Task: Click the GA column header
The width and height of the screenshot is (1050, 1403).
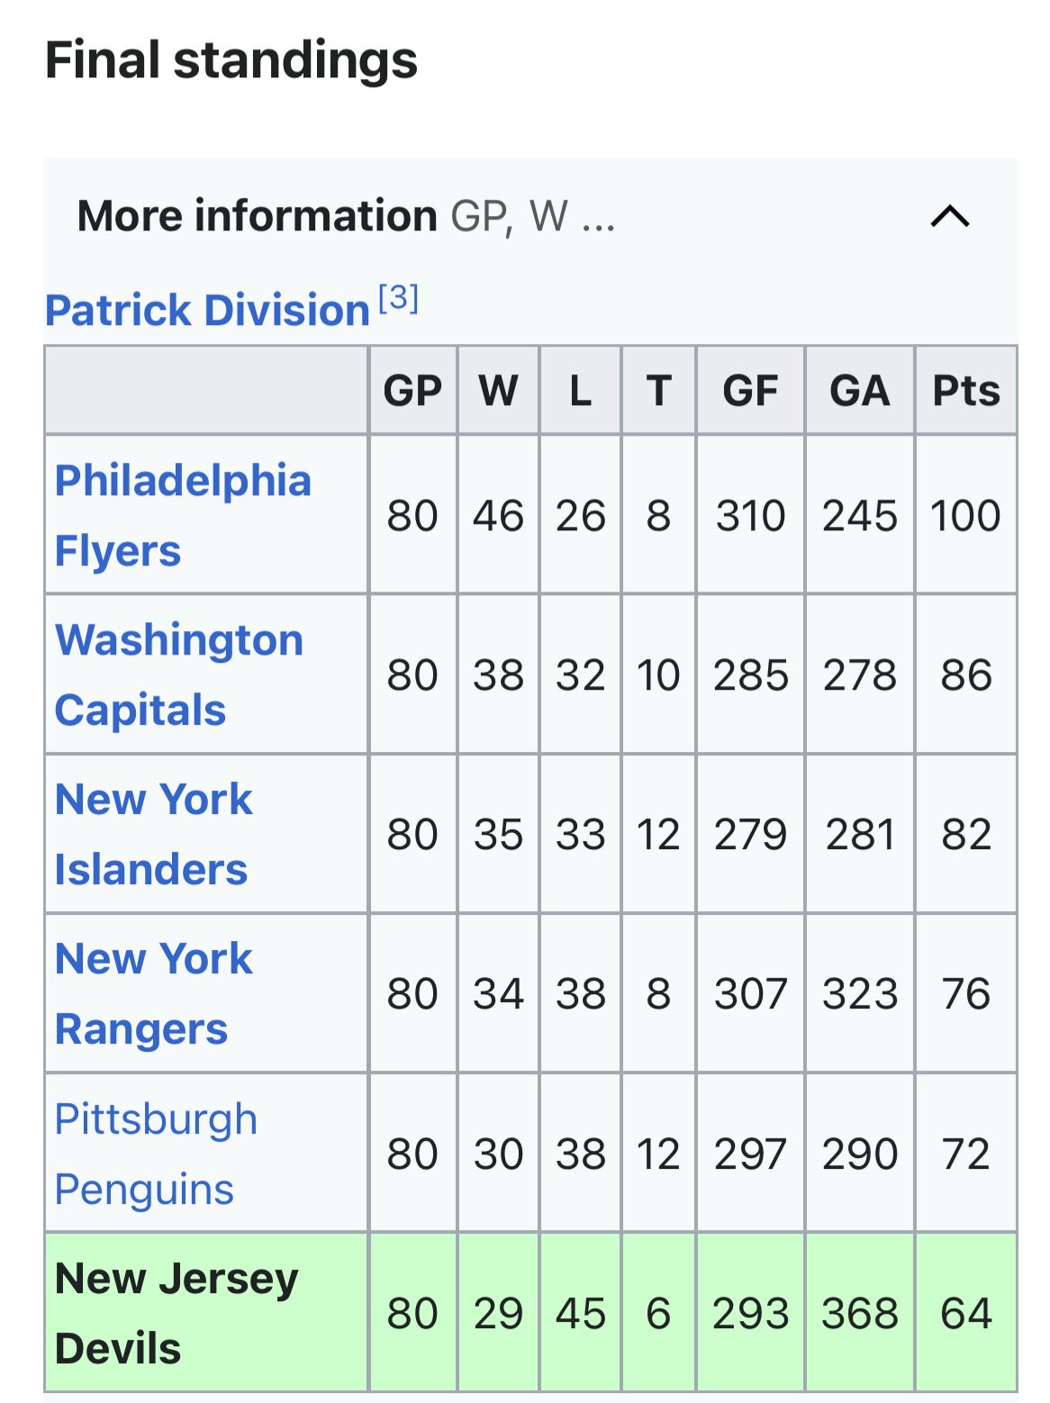Action: [860, 391]
